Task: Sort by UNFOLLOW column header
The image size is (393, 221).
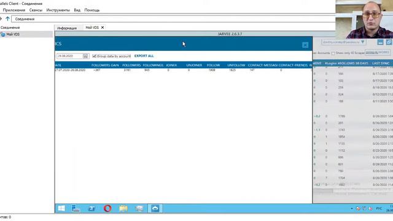Action: tap(236, 65)
